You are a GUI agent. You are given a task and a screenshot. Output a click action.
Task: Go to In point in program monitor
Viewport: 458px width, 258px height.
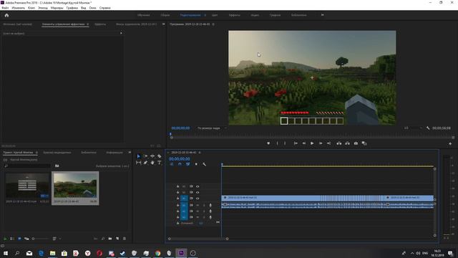pos(296,143)
